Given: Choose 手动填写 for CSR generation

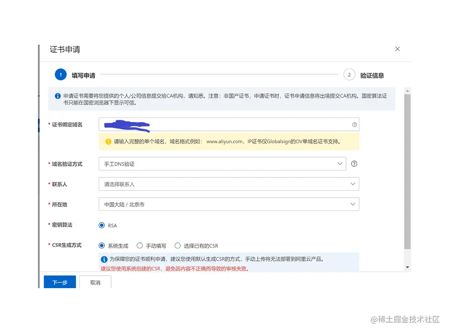Looking at the screenshot, I should (x=140, y=245).
